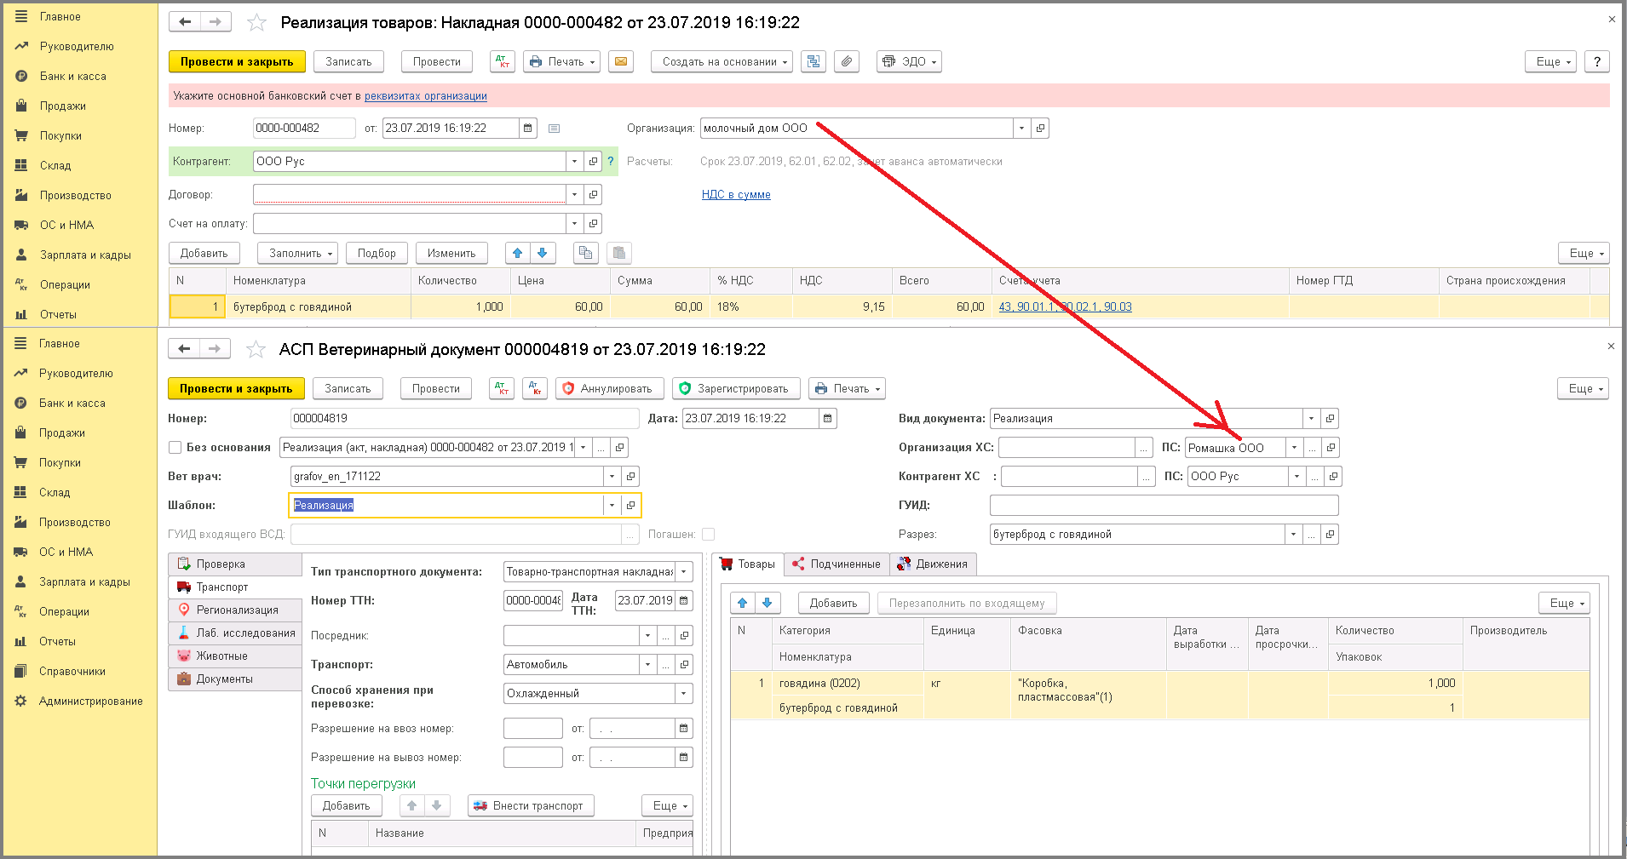This screenshot has height=859, width=1627.
Task: Open the Шаблон Реализация item form icon
Action: pyautogui.click(x=631, y=505)
